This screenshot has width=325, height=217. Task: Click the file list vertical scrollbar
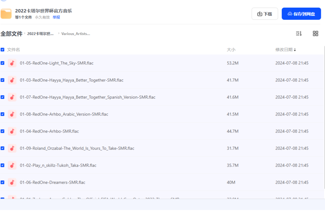pos(324,117)
